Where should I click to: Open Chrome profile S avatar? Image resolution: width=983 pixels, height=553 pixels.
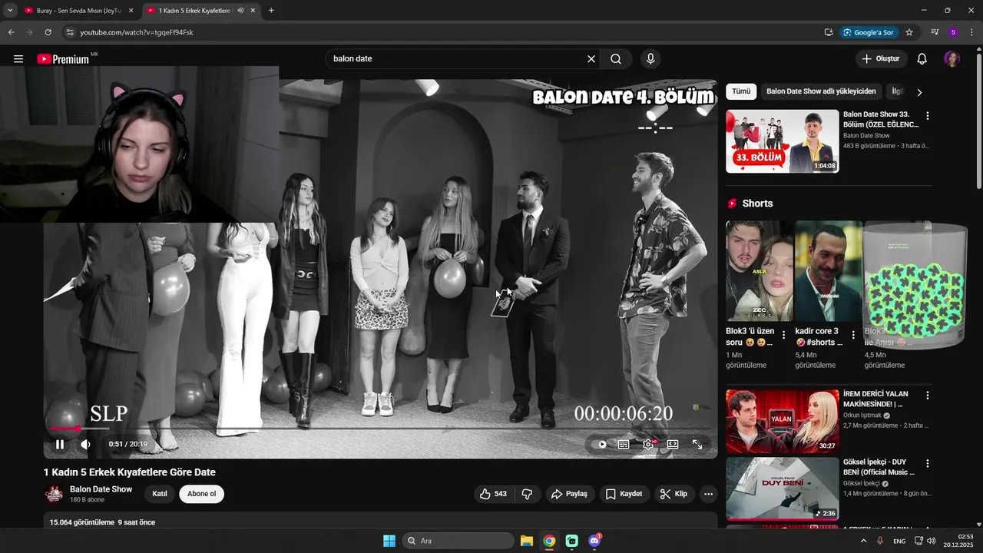(x=953, y=32)
